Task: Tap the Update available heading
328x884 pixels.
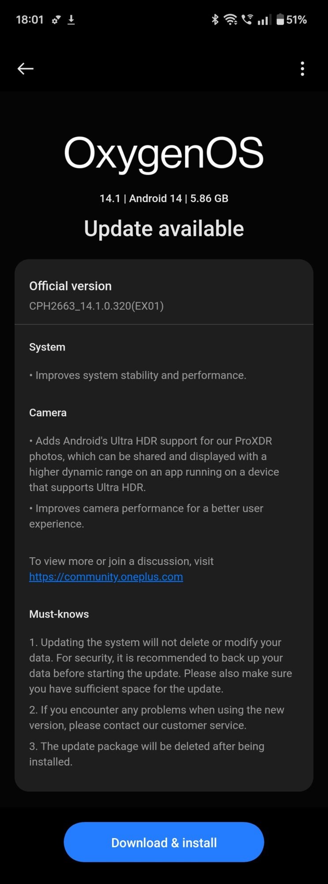Action: click(164, 229)
